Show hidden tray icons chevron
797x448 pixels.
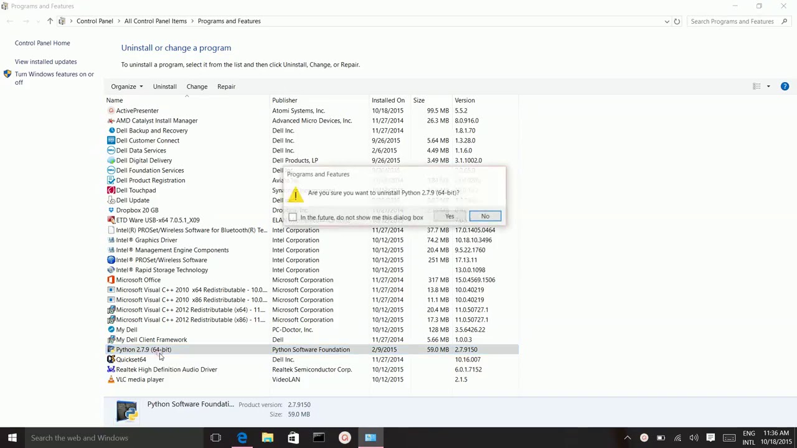[628, 437]
